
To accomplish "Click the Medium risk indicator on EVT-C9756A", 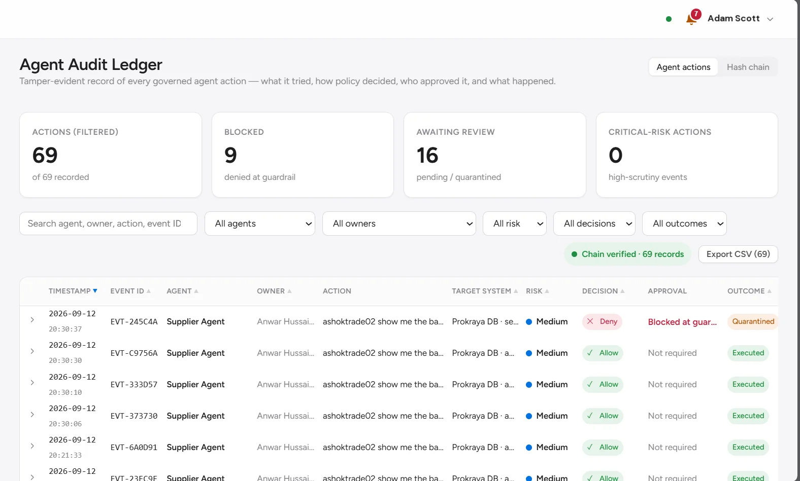I will coord(547,353).
